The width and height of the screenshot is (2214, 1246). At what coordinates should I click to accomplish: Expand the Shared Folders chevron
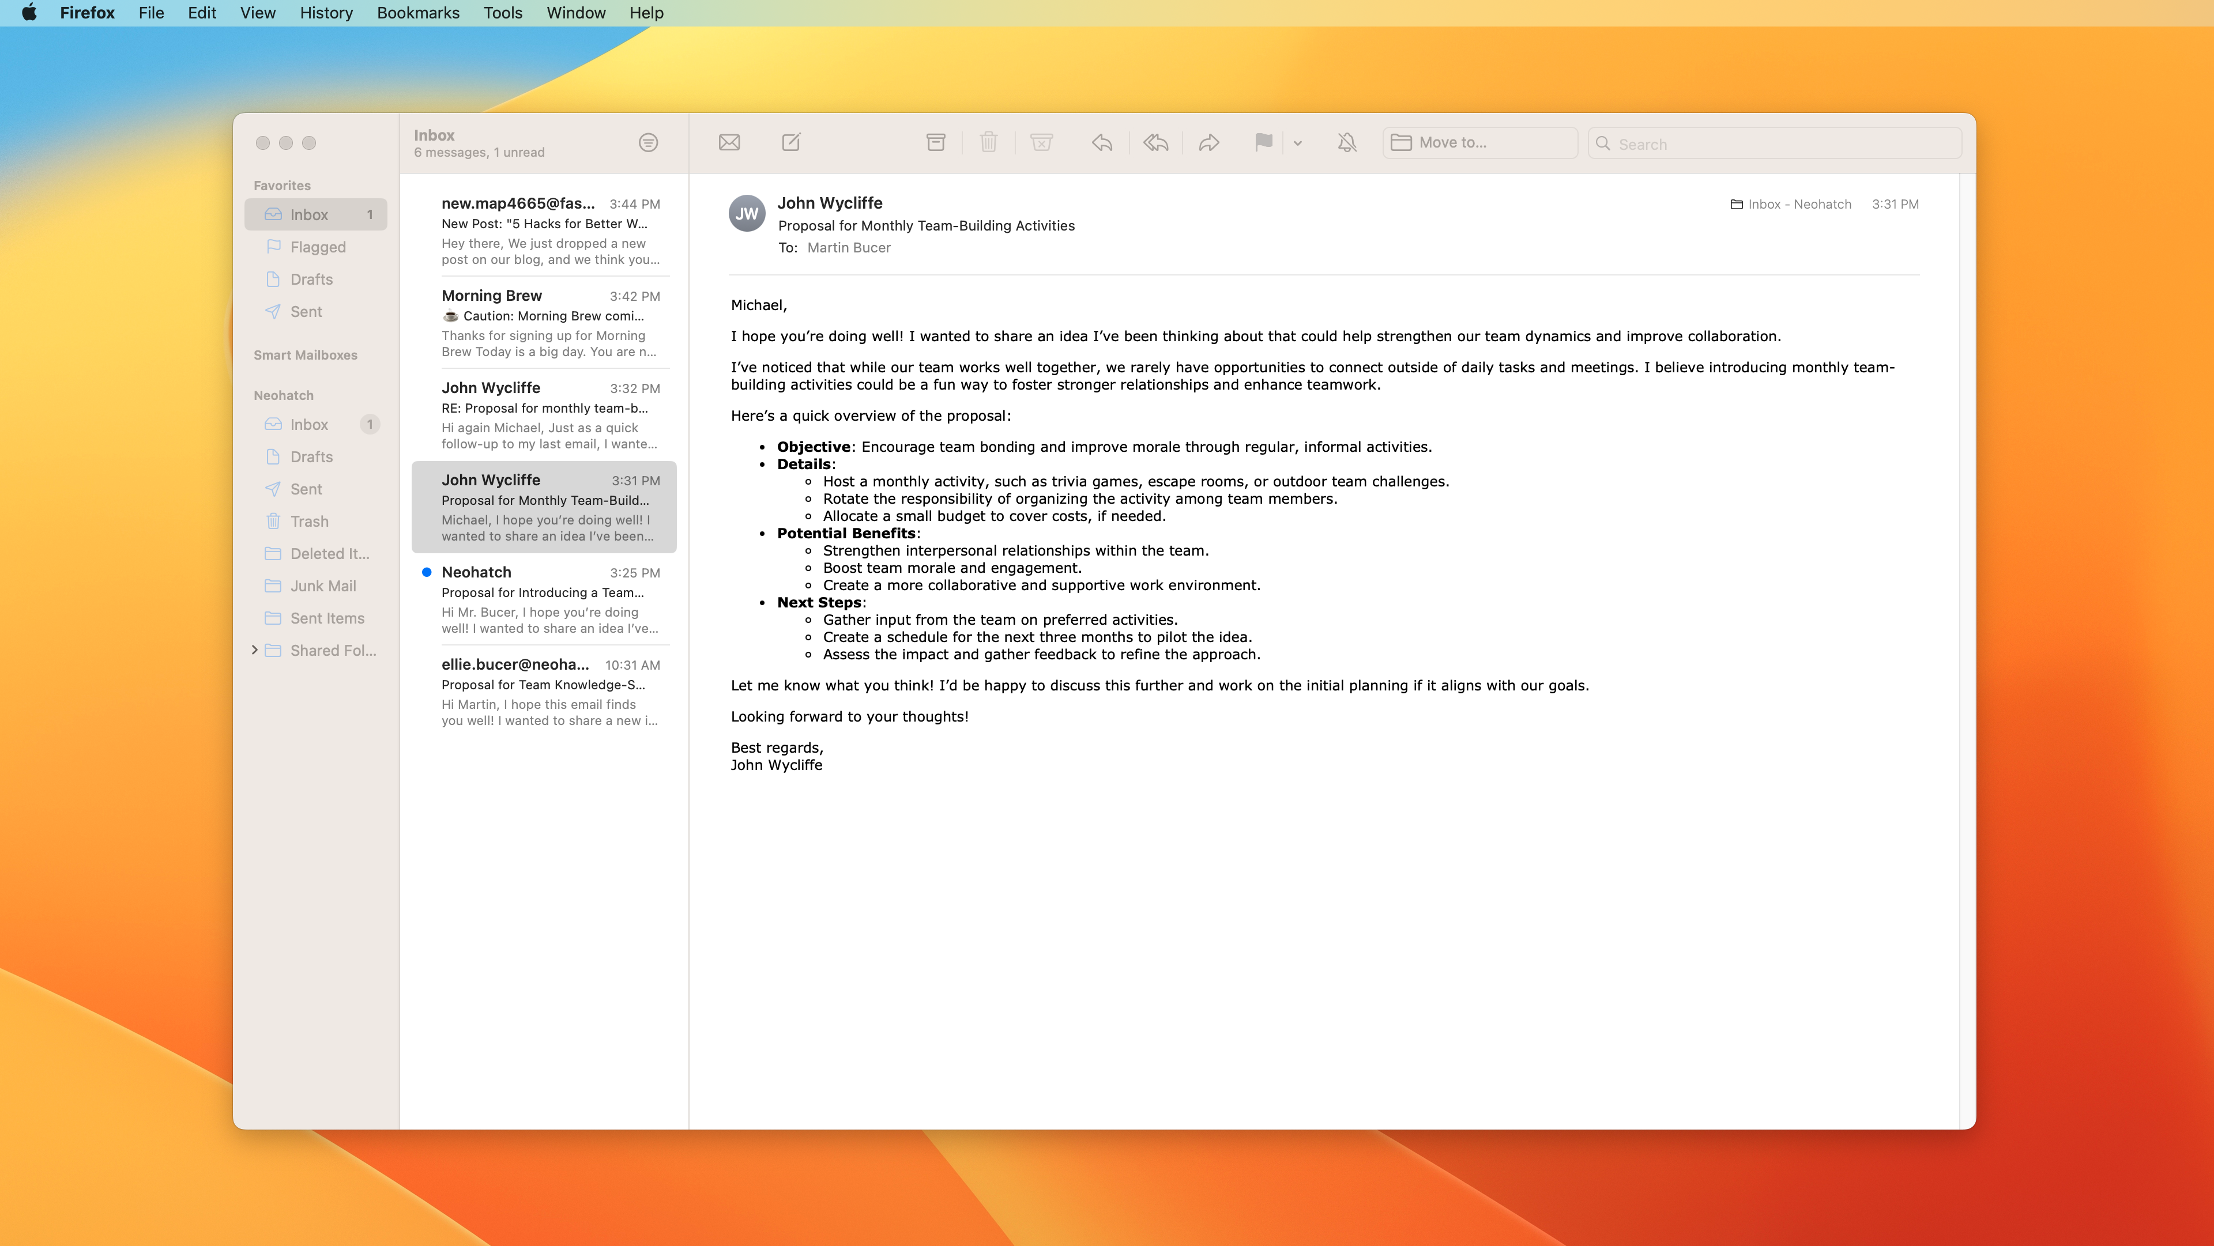pos(254,650)
